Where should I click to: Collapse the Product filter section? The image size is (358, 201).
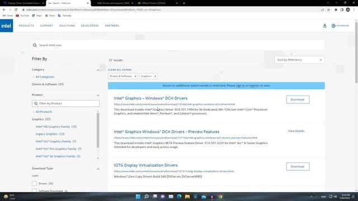[x=98, y=95]
